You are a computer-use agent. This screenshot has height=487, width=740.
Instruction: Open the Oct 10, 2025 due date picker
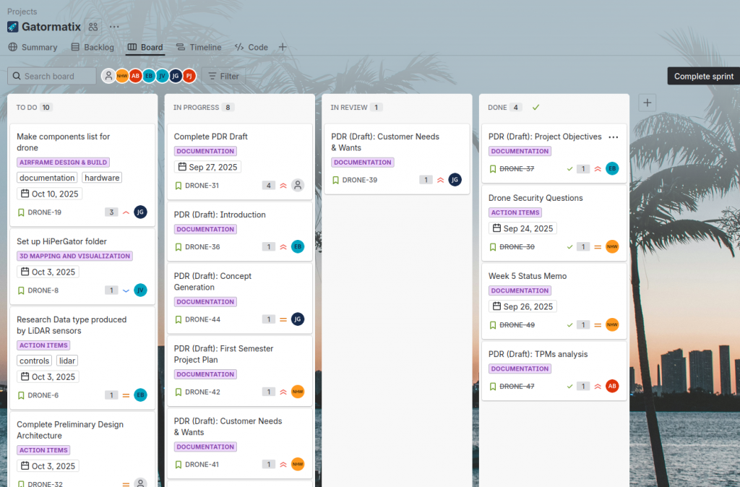[49, 194]
